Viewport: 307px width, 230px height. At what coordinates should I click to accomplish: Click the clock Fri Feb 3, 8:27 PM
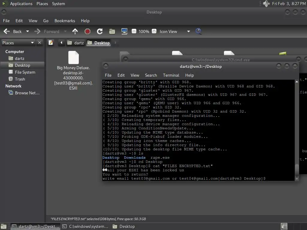pyautogui.click(x=289, y=4)
